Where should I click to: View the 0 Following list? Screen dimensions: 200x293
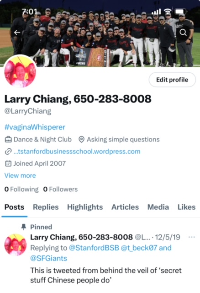click(21, 189)
